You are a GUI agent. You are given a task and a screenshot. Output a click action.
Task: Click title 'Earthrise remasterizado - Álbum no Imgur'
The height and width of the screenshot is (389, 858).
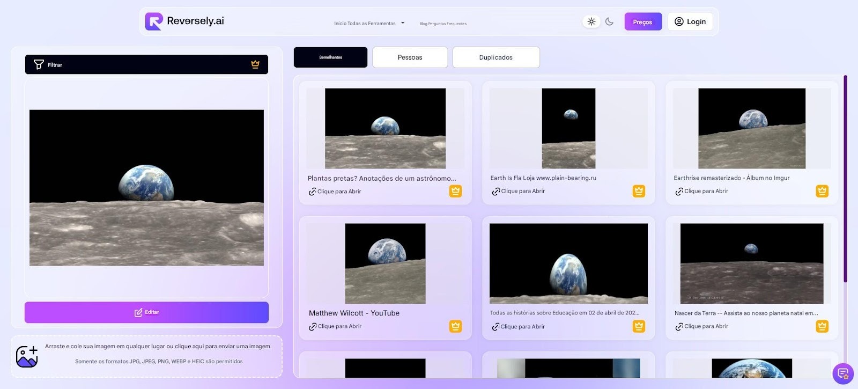click(731, 178)
